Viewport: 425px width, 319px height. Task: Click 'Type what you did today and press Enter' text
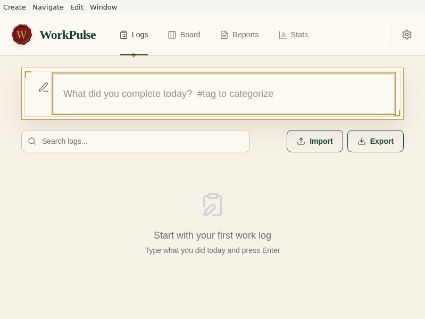(x=213, y=250)
